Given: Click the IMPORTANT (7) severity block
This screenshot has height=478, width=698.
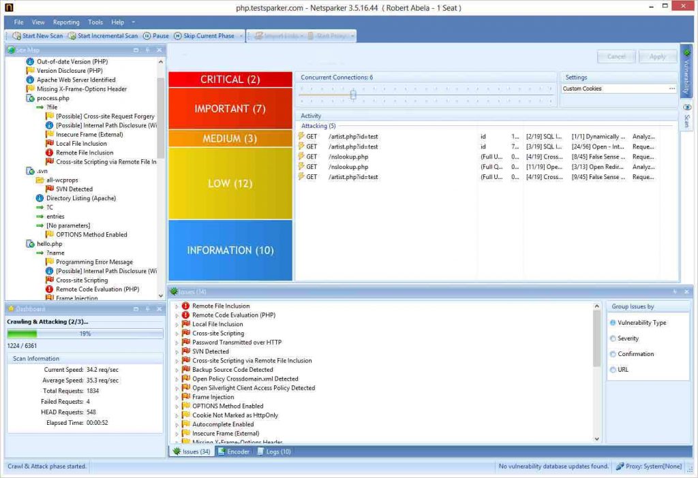Looking at the screenshot, I should point(230,108).
